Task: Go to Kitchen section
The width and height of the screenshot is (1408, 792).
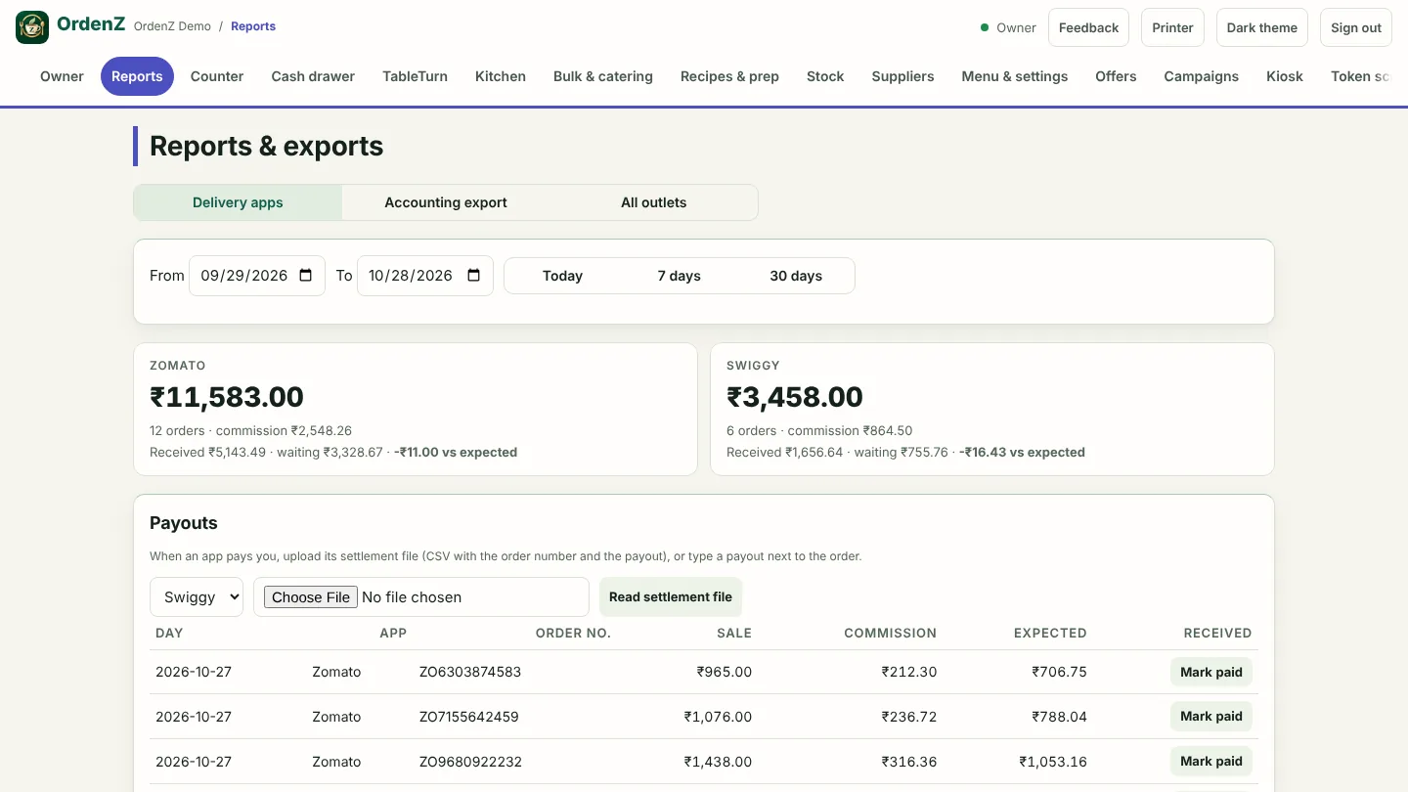Action: [x=501, y=76]
